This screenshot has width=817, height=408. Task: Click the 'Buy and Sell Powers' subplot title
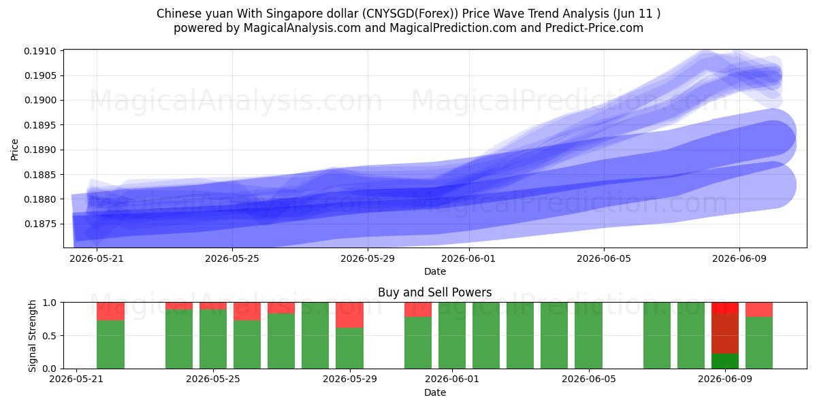pos(435,292)
